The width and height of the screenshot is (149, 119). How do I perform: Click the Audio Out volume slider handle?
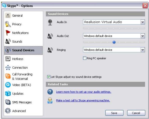click(114, 42)
